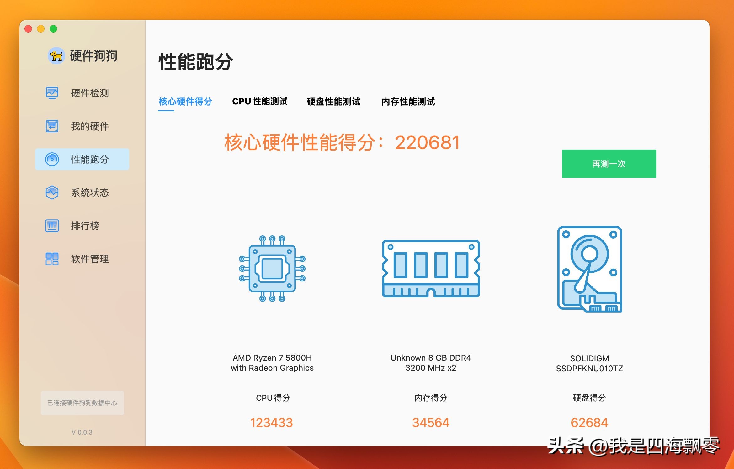Switch to 硬盘性能测试 tab
This screenshot has height=469, width=734.
click(333, 101)
